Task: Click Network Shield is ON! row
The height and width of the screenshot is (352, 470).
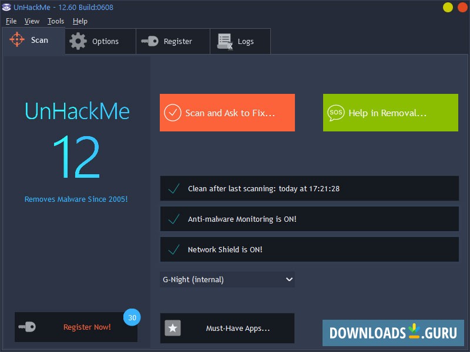Action: [x=310, y=249]
